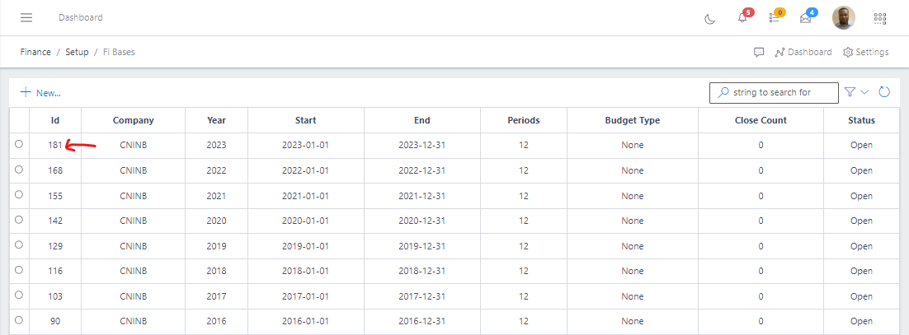Open the hamburger navigation menu

click(x=26, y=17)
